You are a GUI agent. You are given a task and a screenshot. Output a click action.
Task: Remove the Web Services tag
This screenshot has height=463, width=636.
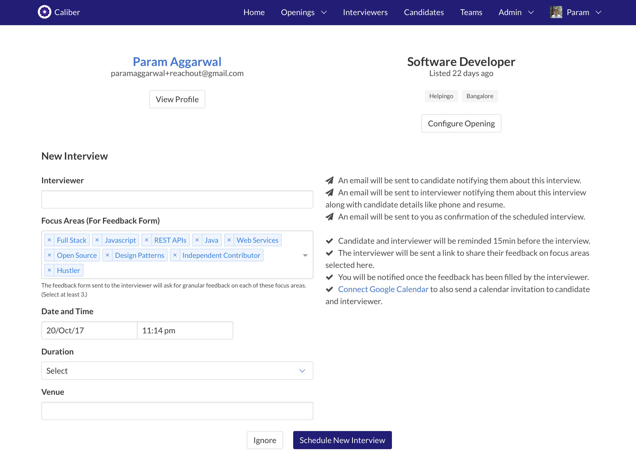[x=229, y=240]
